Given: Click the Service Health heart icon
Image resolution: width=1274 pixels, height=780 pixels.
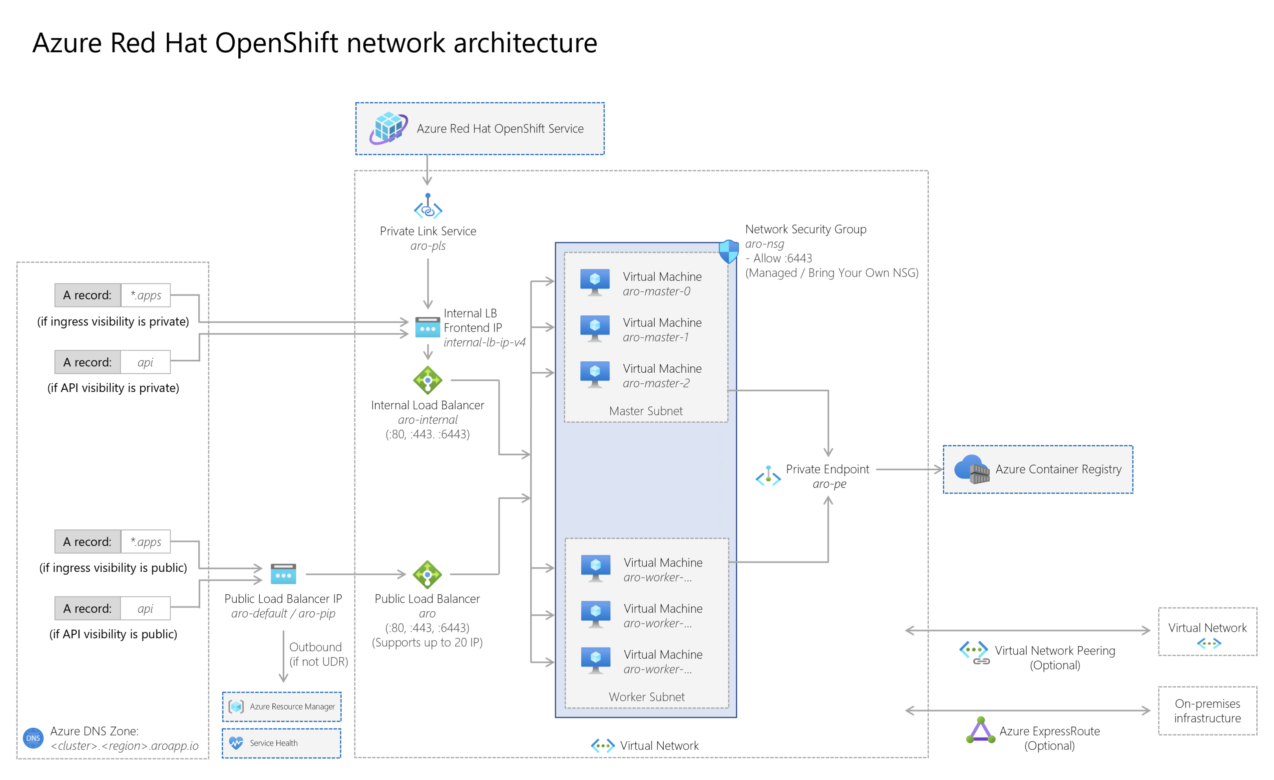Looking at the screenshot, I should pyautogui.click(x=236, y=743).
